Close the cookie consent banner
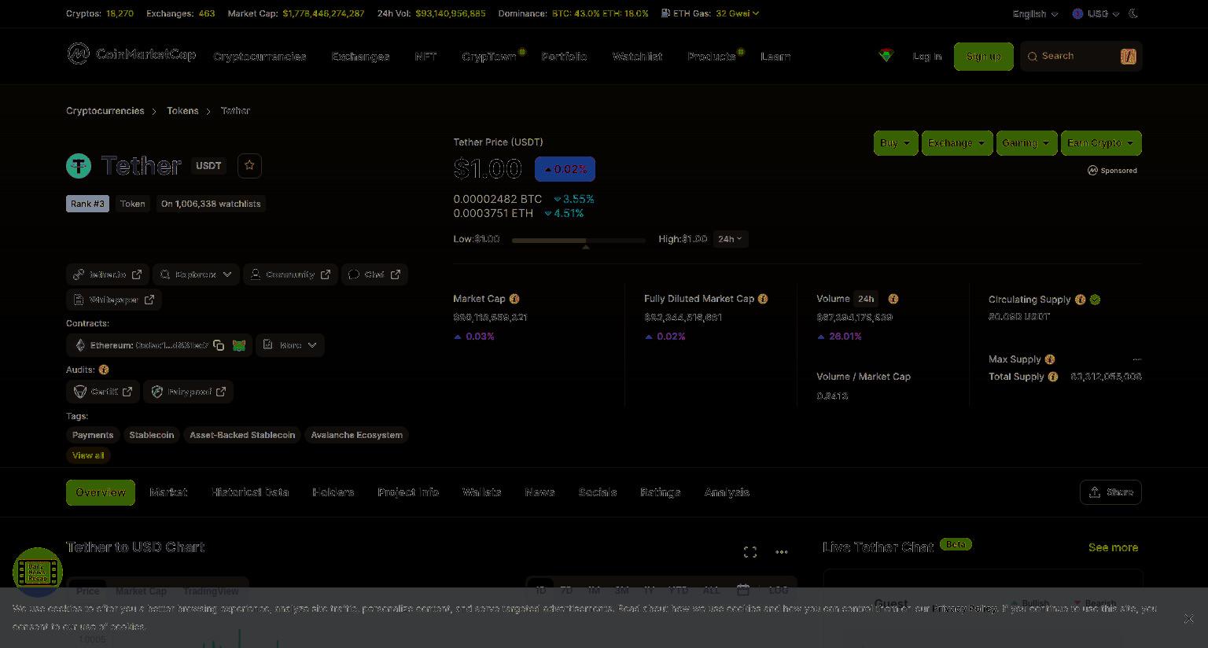 coord(1189,619)
